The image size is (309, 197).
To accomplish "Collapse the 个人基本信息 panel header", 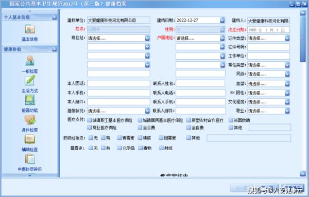I will [x=55, y=17].
